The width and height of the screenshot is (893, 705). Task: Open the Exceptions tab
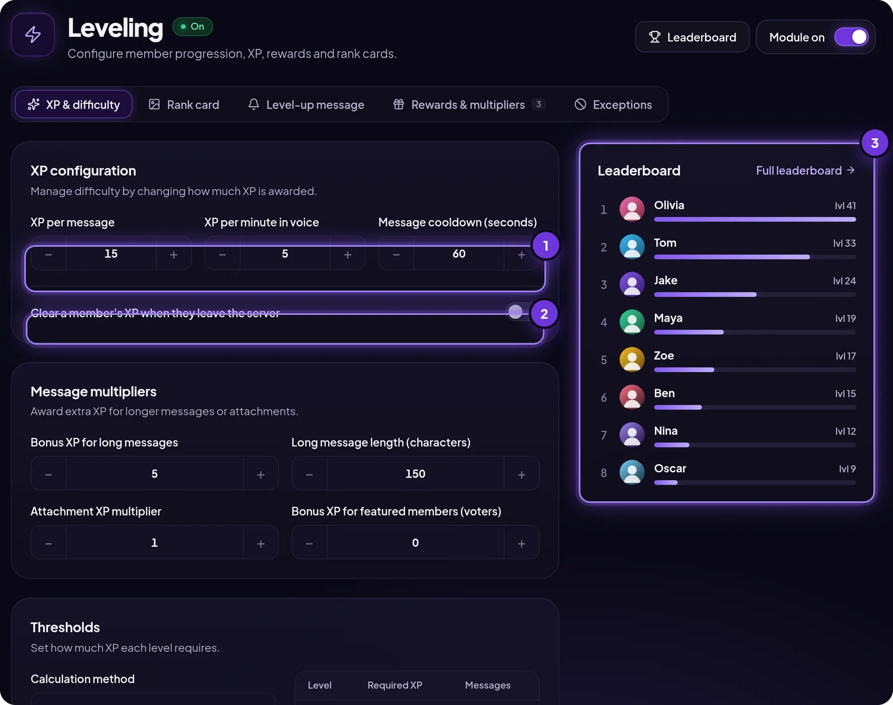click(x=613, y=105)
